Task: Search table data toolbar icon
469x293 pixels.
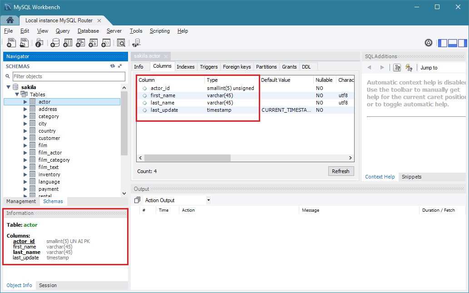Action: tap(121, 43)
